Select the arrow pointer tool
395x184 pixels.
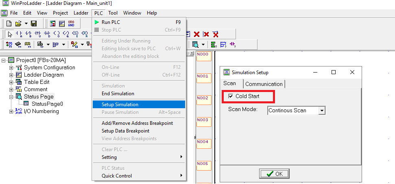(10, 34)
